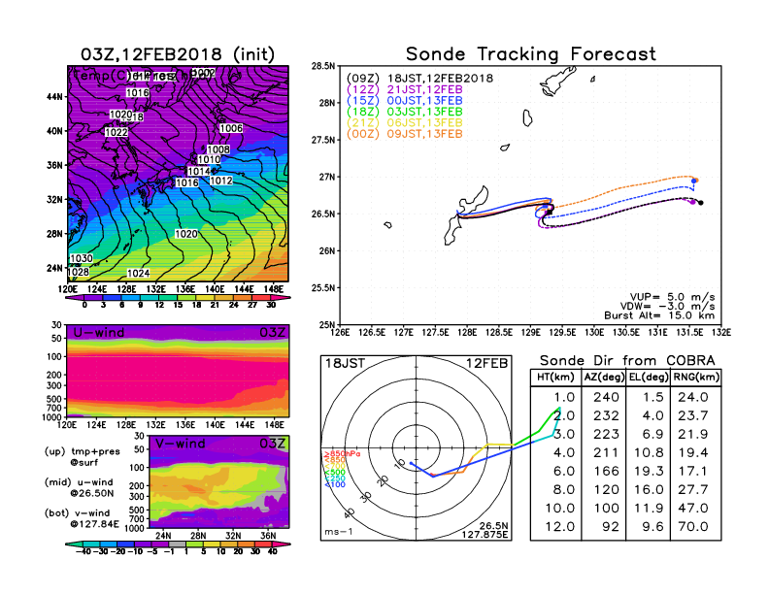Click the 'Burst Alt= 15.0 km' parameter text
Image resolution: width=769 pixels, height=594 pixels.
pyautogui.click(x=659, y=315)
